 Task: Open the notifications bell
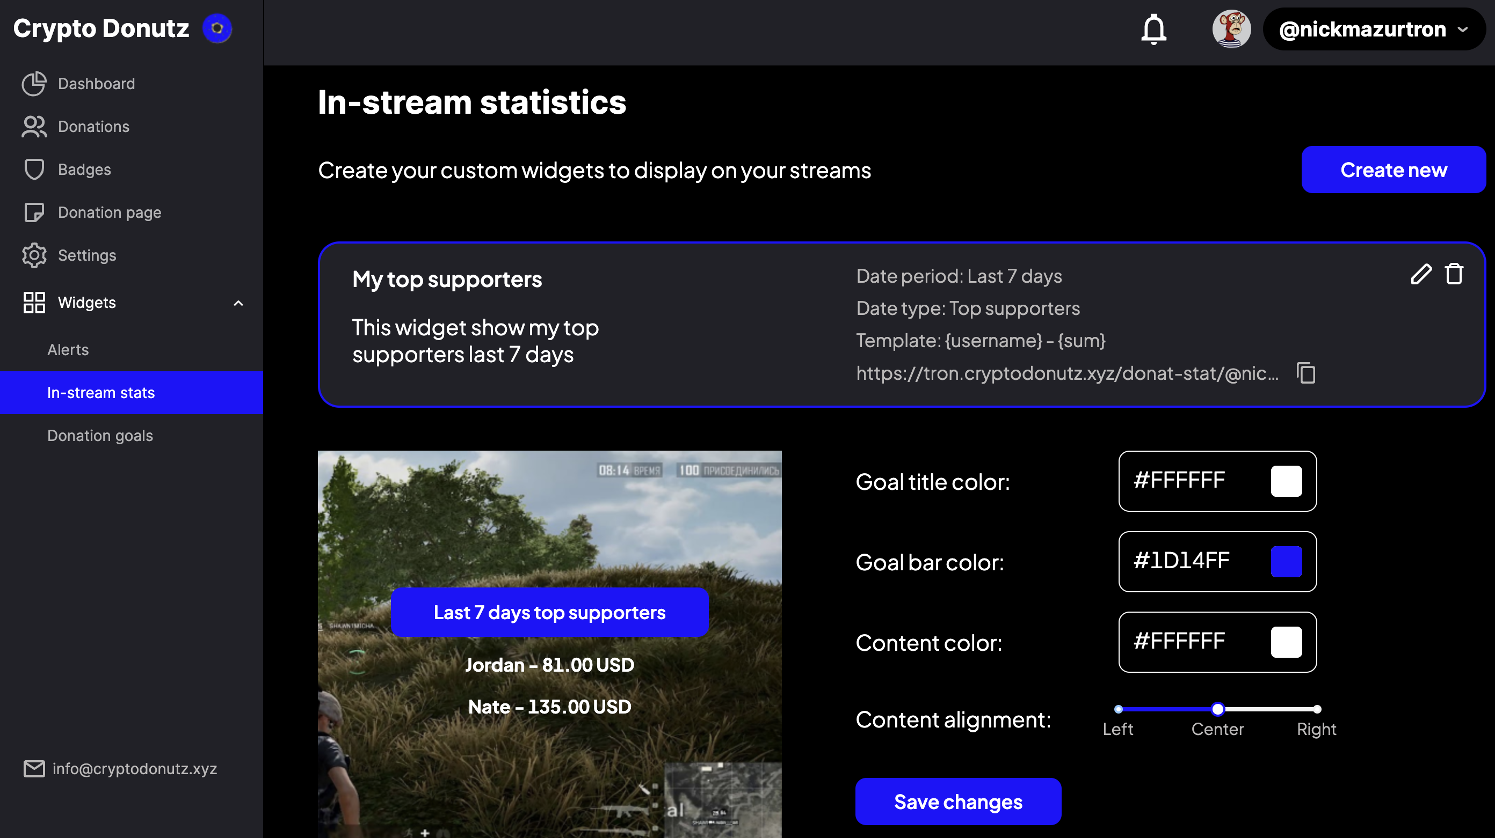(1153, 29)
